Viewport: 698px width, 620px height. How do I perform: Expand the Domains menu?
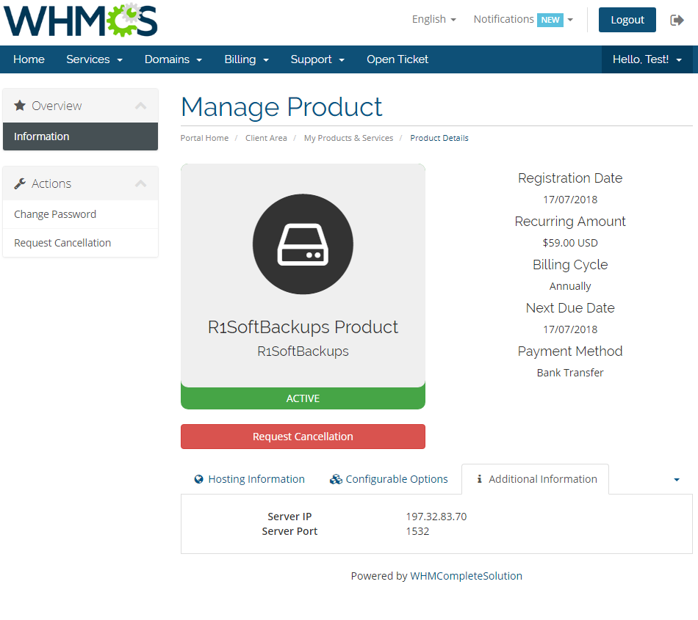(173, 59)
